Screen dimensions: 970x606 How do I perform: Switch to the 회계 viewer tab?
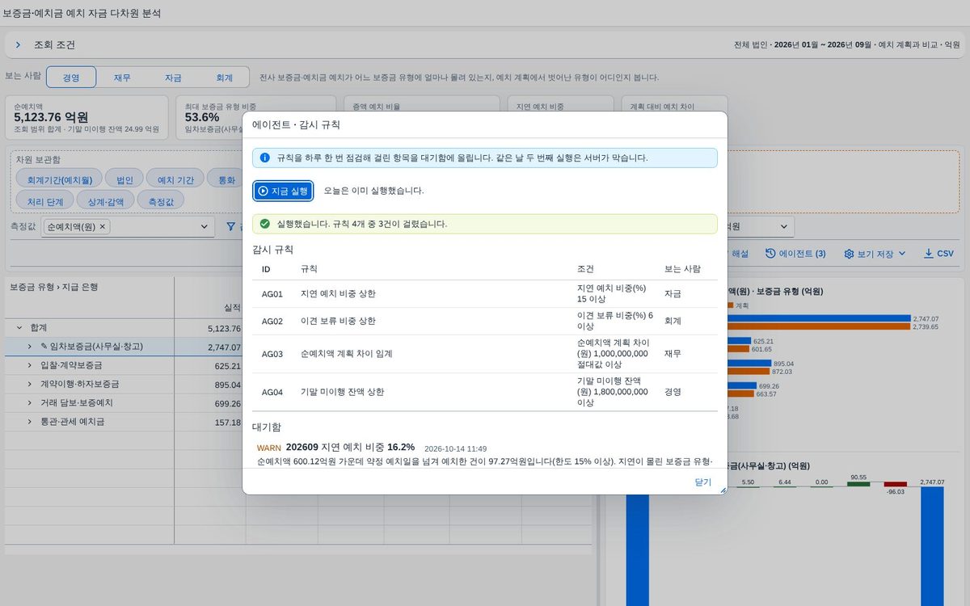tap(224, 78)
